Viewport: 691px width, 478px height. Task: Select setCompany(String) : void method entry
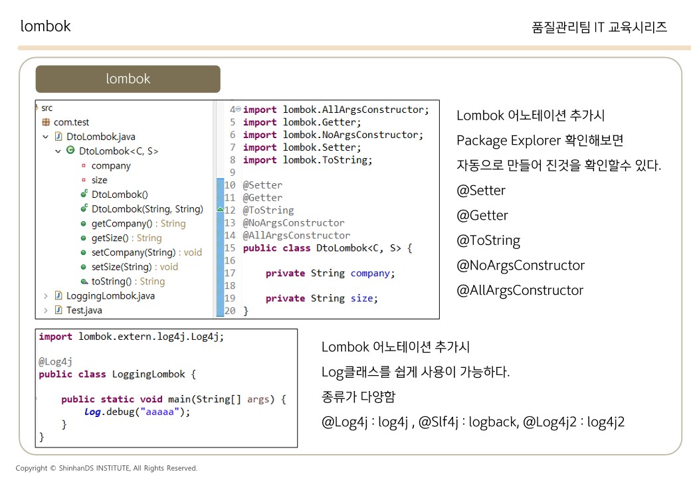click(147, 253)
